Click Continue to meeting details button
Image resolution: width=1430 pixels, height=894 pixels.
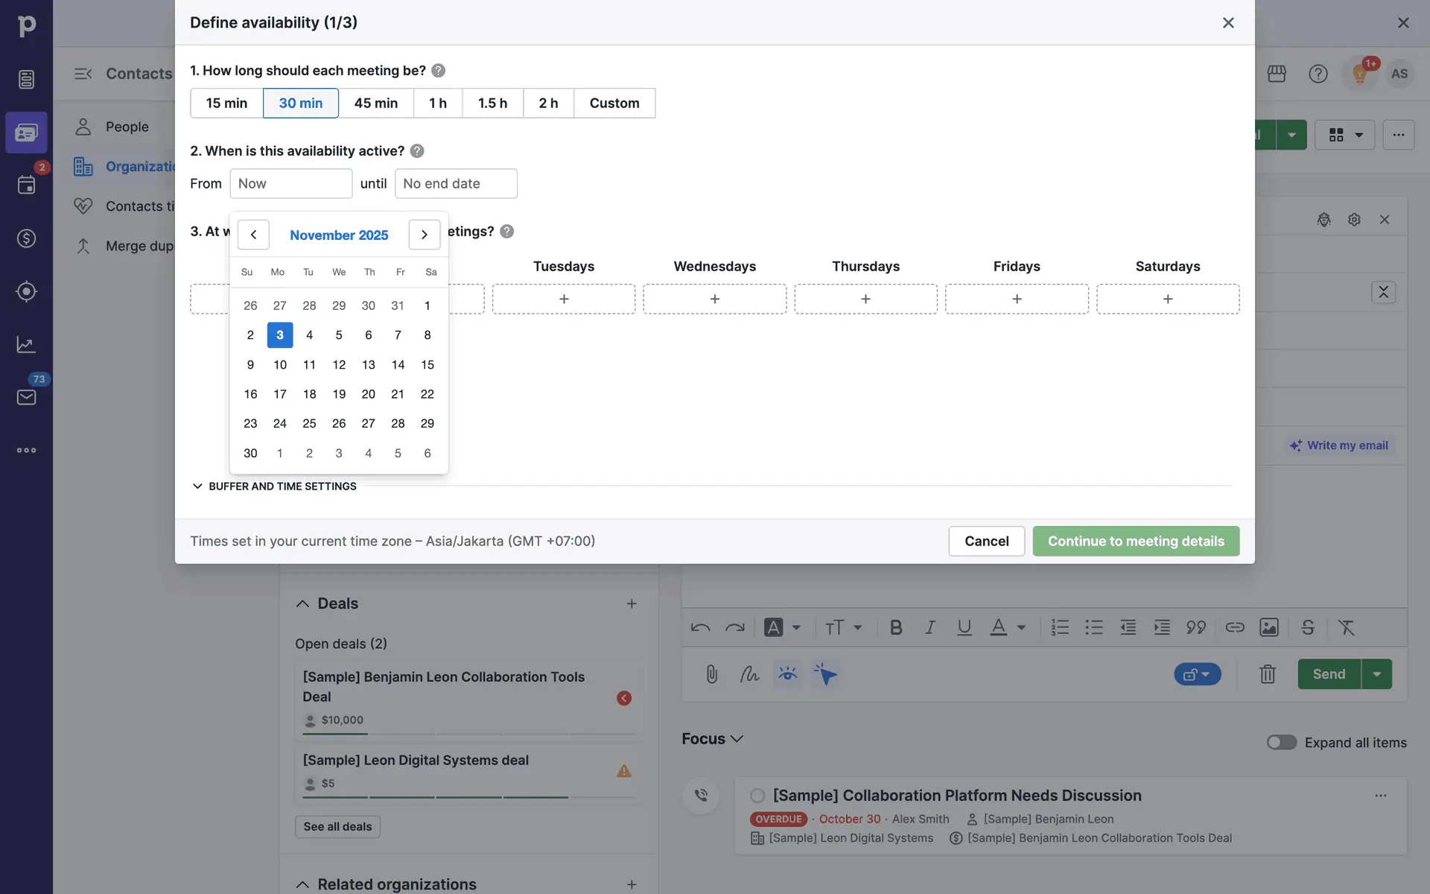1135,541
